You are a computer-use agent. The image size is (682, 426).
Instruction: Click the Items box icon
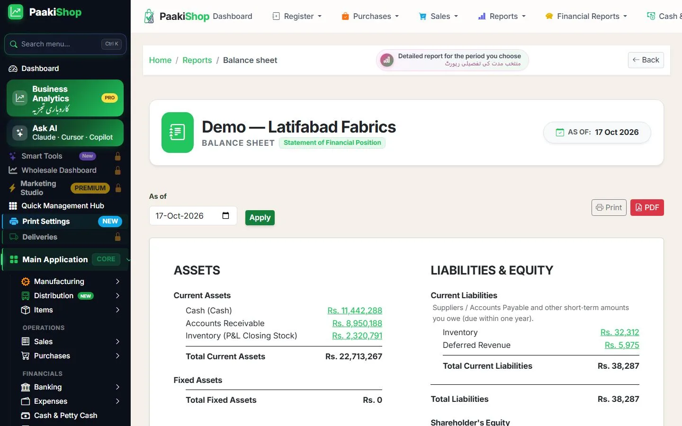(26, 310)
